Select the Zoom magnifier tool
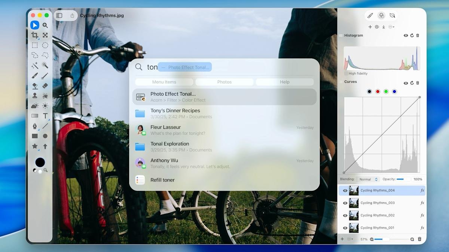This screenshot has width=449, height=252. (x=45, y=25)
